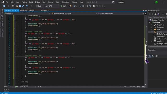Open the Server Explorer side tab
Image resolution: width=167 pixels, height=94 pixels.
[x=2, y=14]
